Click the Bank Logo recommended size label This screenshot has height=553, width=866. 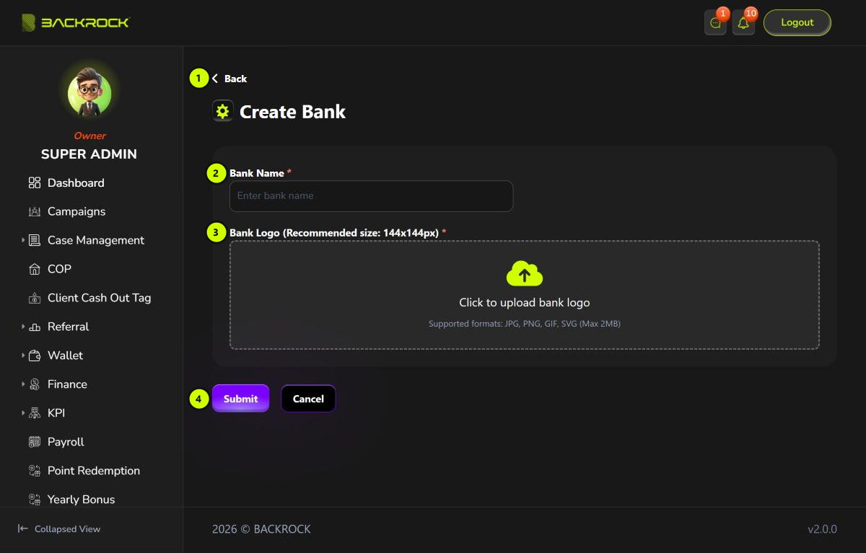pos(334,233)
